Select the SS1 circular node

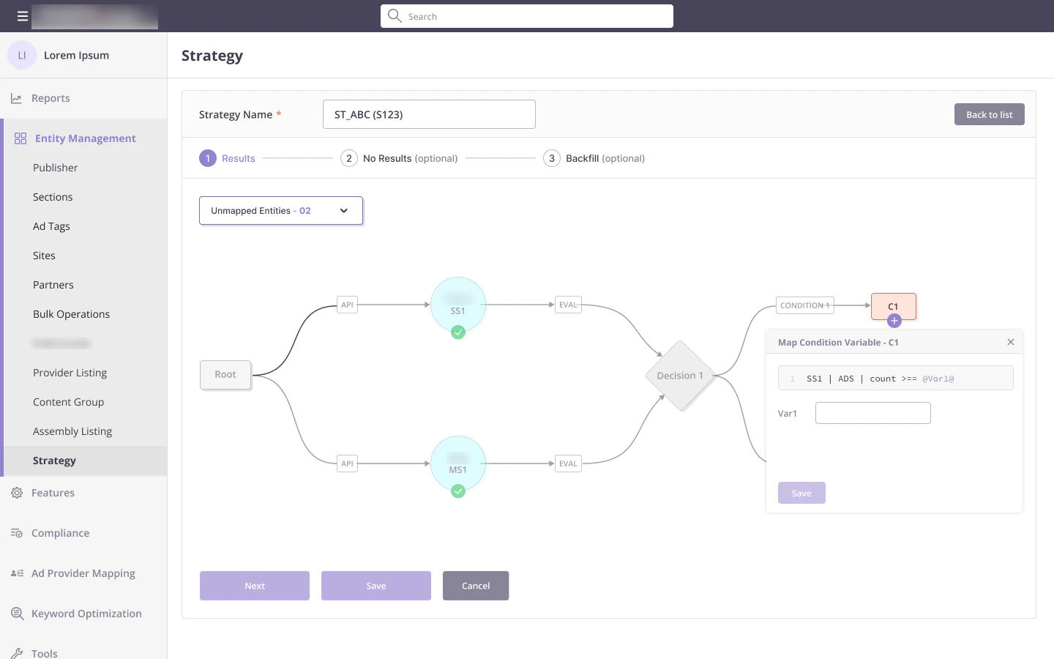458,305
